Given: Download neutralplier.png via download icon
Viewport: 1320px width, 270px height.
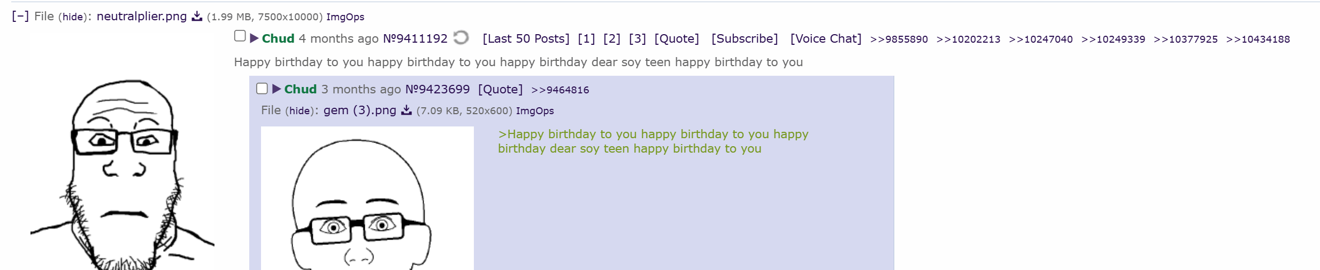Looking at the screenshot, I should coord(197,17).
